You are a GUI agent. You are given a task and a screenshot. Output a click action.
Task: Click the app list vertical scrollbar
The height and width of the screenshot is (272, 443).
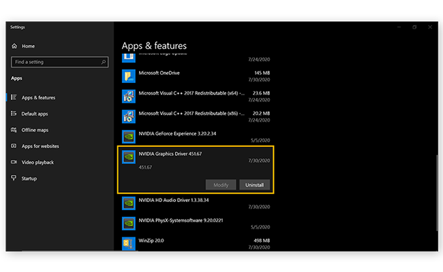tap(437, 192)
